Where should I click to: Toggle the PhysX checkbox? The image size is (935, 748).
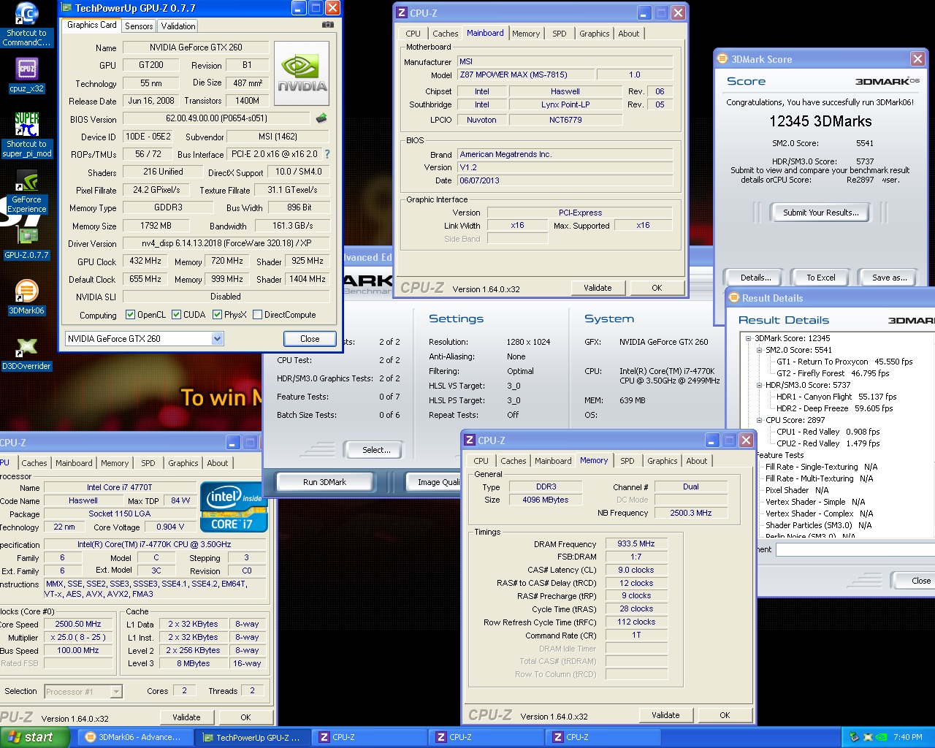coord(217,315)
